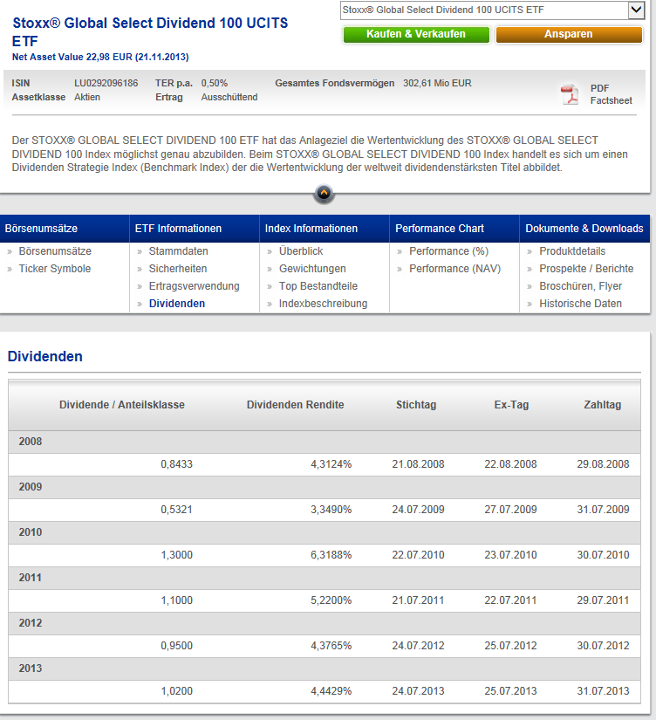Open the highlighted Dividenden link
Viewport: 656px width, 720px height.
click(177, 304)
